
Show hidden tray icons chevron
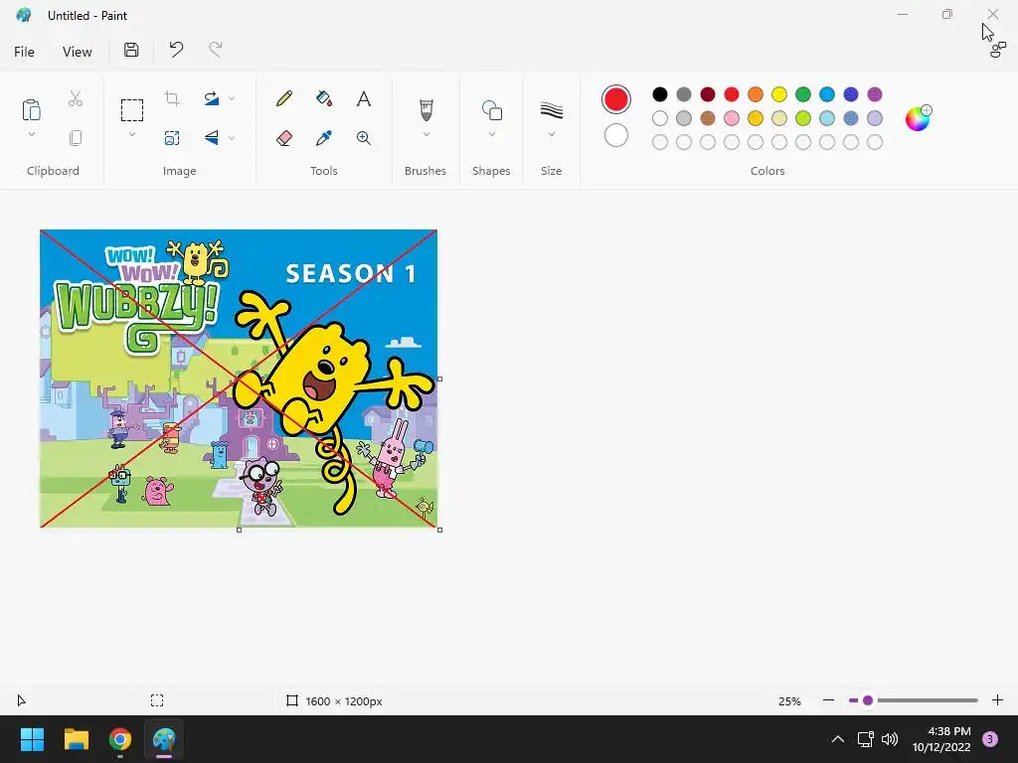click(838, 739)
